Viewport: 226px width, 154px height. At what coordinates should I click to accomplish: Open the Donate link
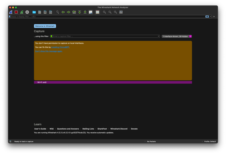pyautogui.click(x=134, y=129)
